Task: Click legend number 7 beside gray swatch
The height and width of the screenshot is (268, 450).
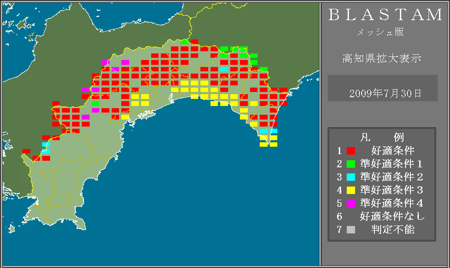Action: tap(340, 229)
